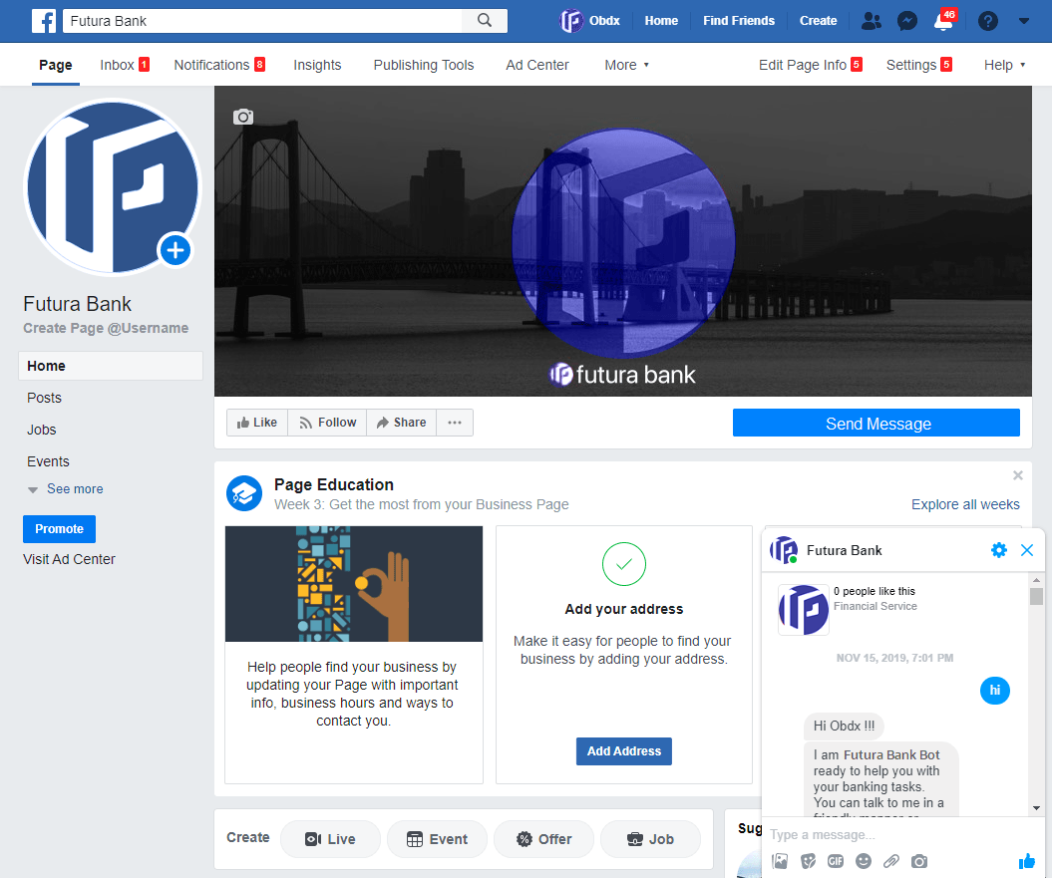The image size is (1052, 878).
Task: Click Find Friends link
Action: pyautogui.click(x=739, y=21)
